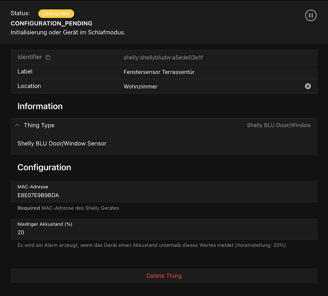Select the CONFIGURATION_PENDING status text
Image resolution: width=328 pixels, height=296 pixels.
(x=51, y=23)
